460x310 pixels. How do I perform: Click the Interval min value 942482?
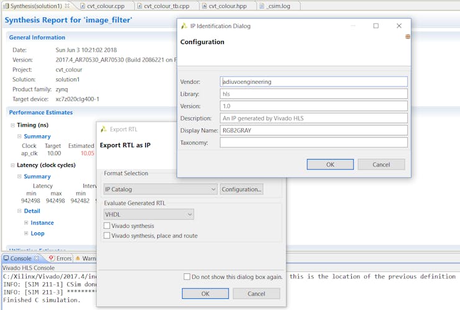point(80,201)
